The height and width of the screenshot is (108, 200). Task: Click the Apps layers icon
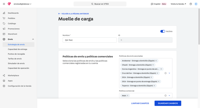4,81
